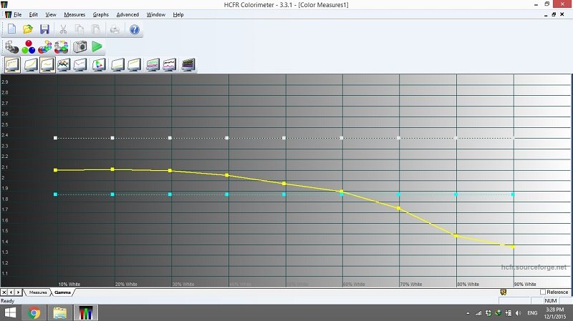Click the small shield icon next to Reference

[x=504, y=292]
